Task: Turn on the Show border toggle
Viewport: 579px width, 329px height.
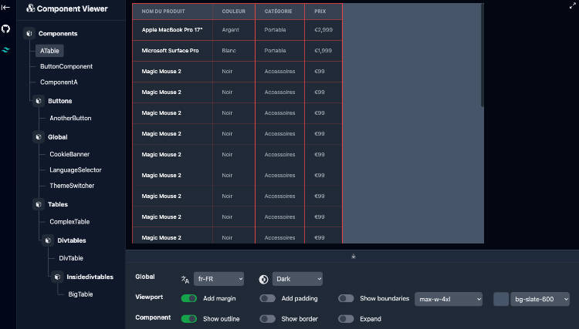Action: click(x=267, y=319)
